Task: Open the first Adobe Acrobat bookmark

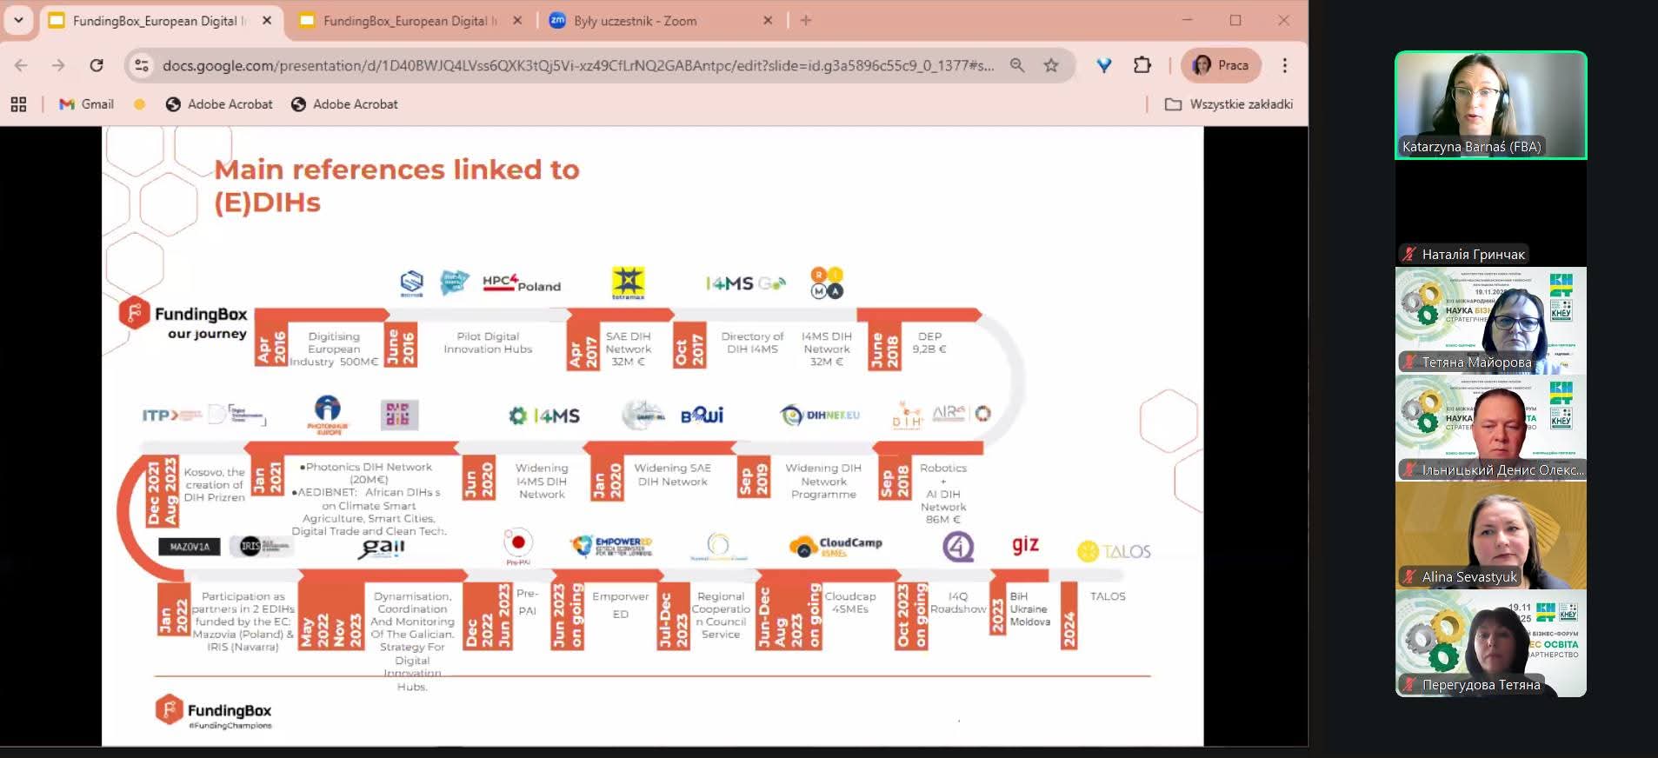Action: pyautogui.click(x=219, y=104)
